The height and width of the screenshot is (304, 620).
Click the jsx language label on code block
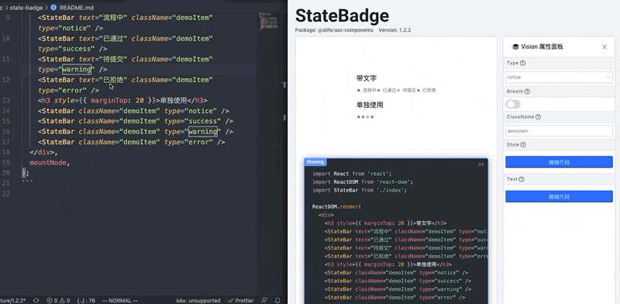480,164
